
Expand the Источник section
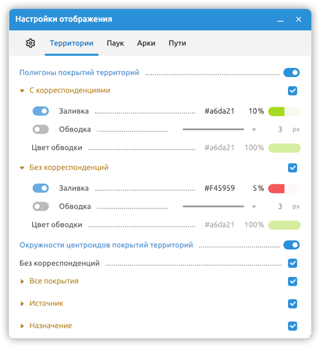point(22,304)
